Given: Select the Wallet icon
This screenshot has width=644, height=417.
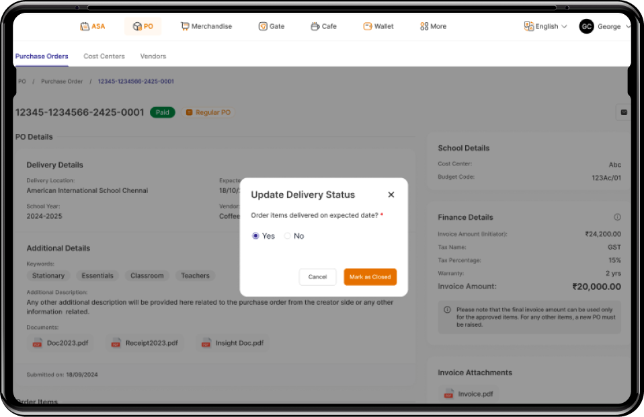Looking at the screenshot, I should [x=366, y=26].
